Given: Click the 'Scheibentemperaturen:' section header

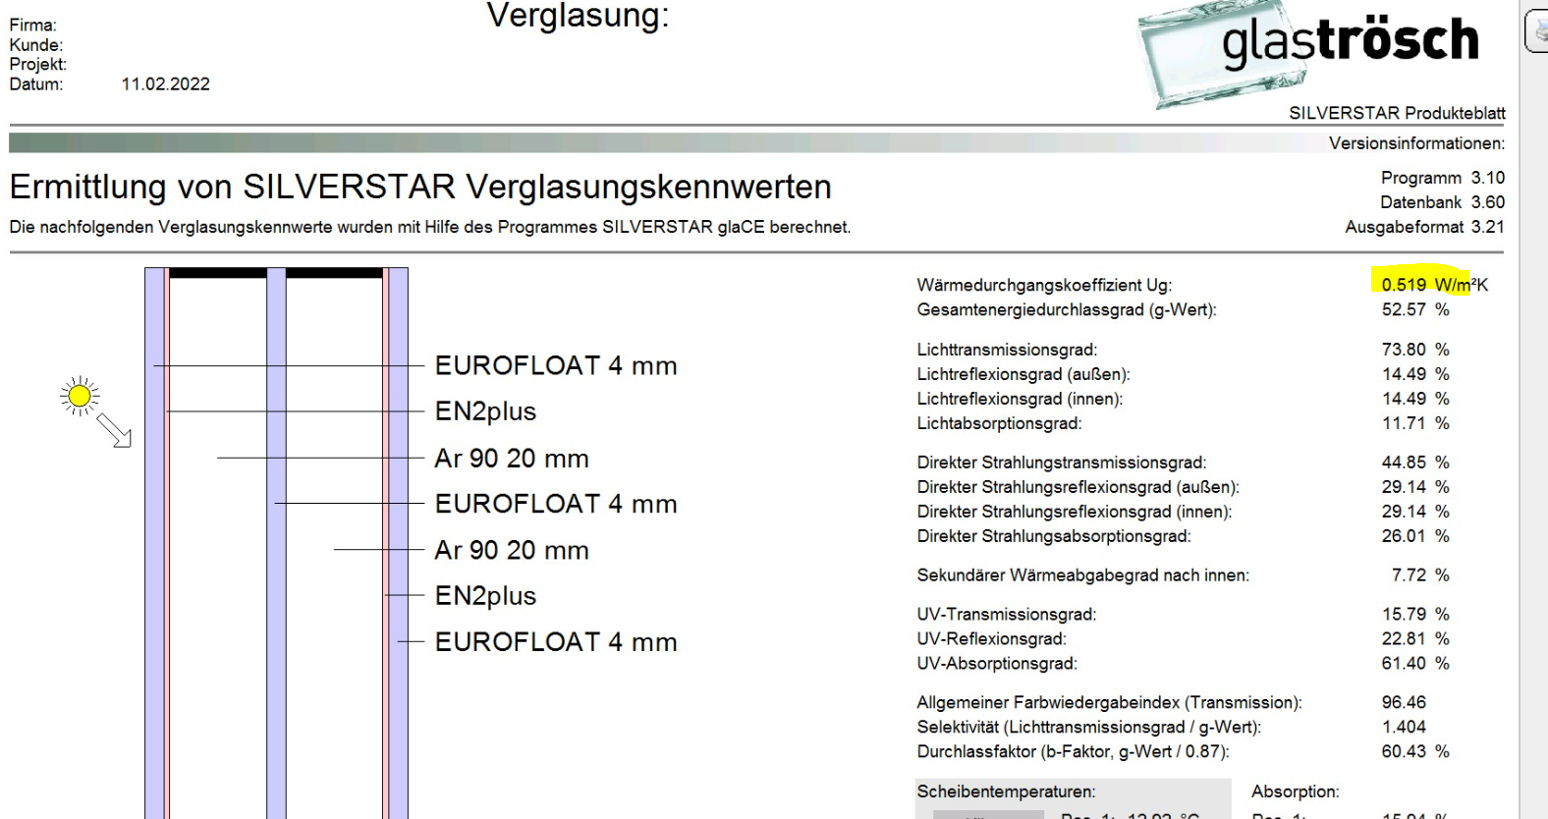Looking at the screenshot, I should [1006, 792].
